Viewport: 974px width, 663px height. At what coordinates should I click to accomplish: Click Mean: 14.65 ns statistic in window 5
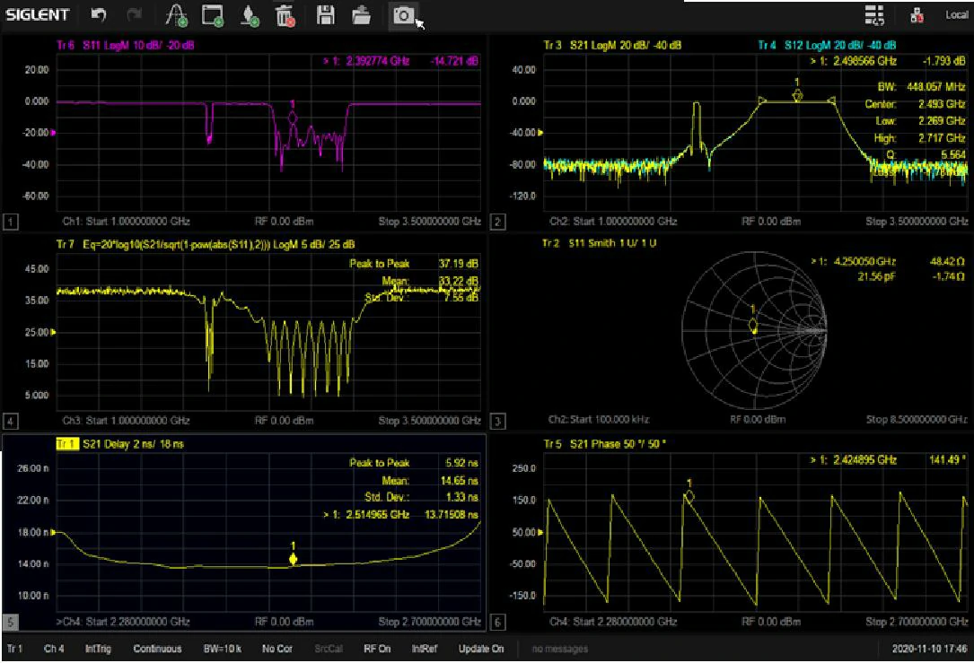pyautogui.click(x=430, y=481)
